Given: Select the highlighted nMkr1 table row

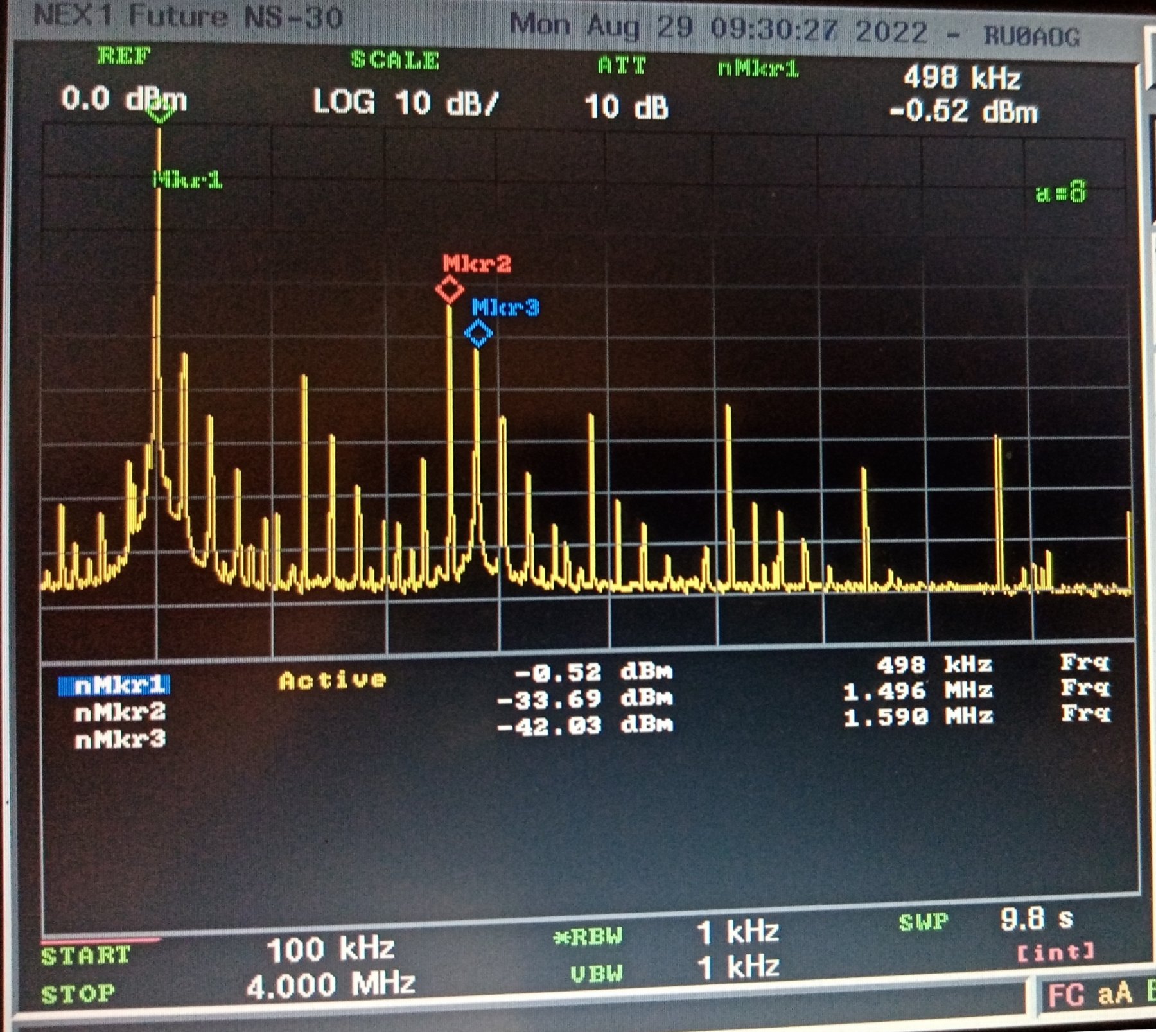Looking at the screenshot, I should click(115, 686).
